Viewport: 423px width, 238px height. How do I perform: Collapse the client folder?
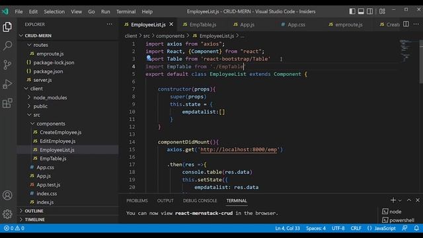[26, 89]
